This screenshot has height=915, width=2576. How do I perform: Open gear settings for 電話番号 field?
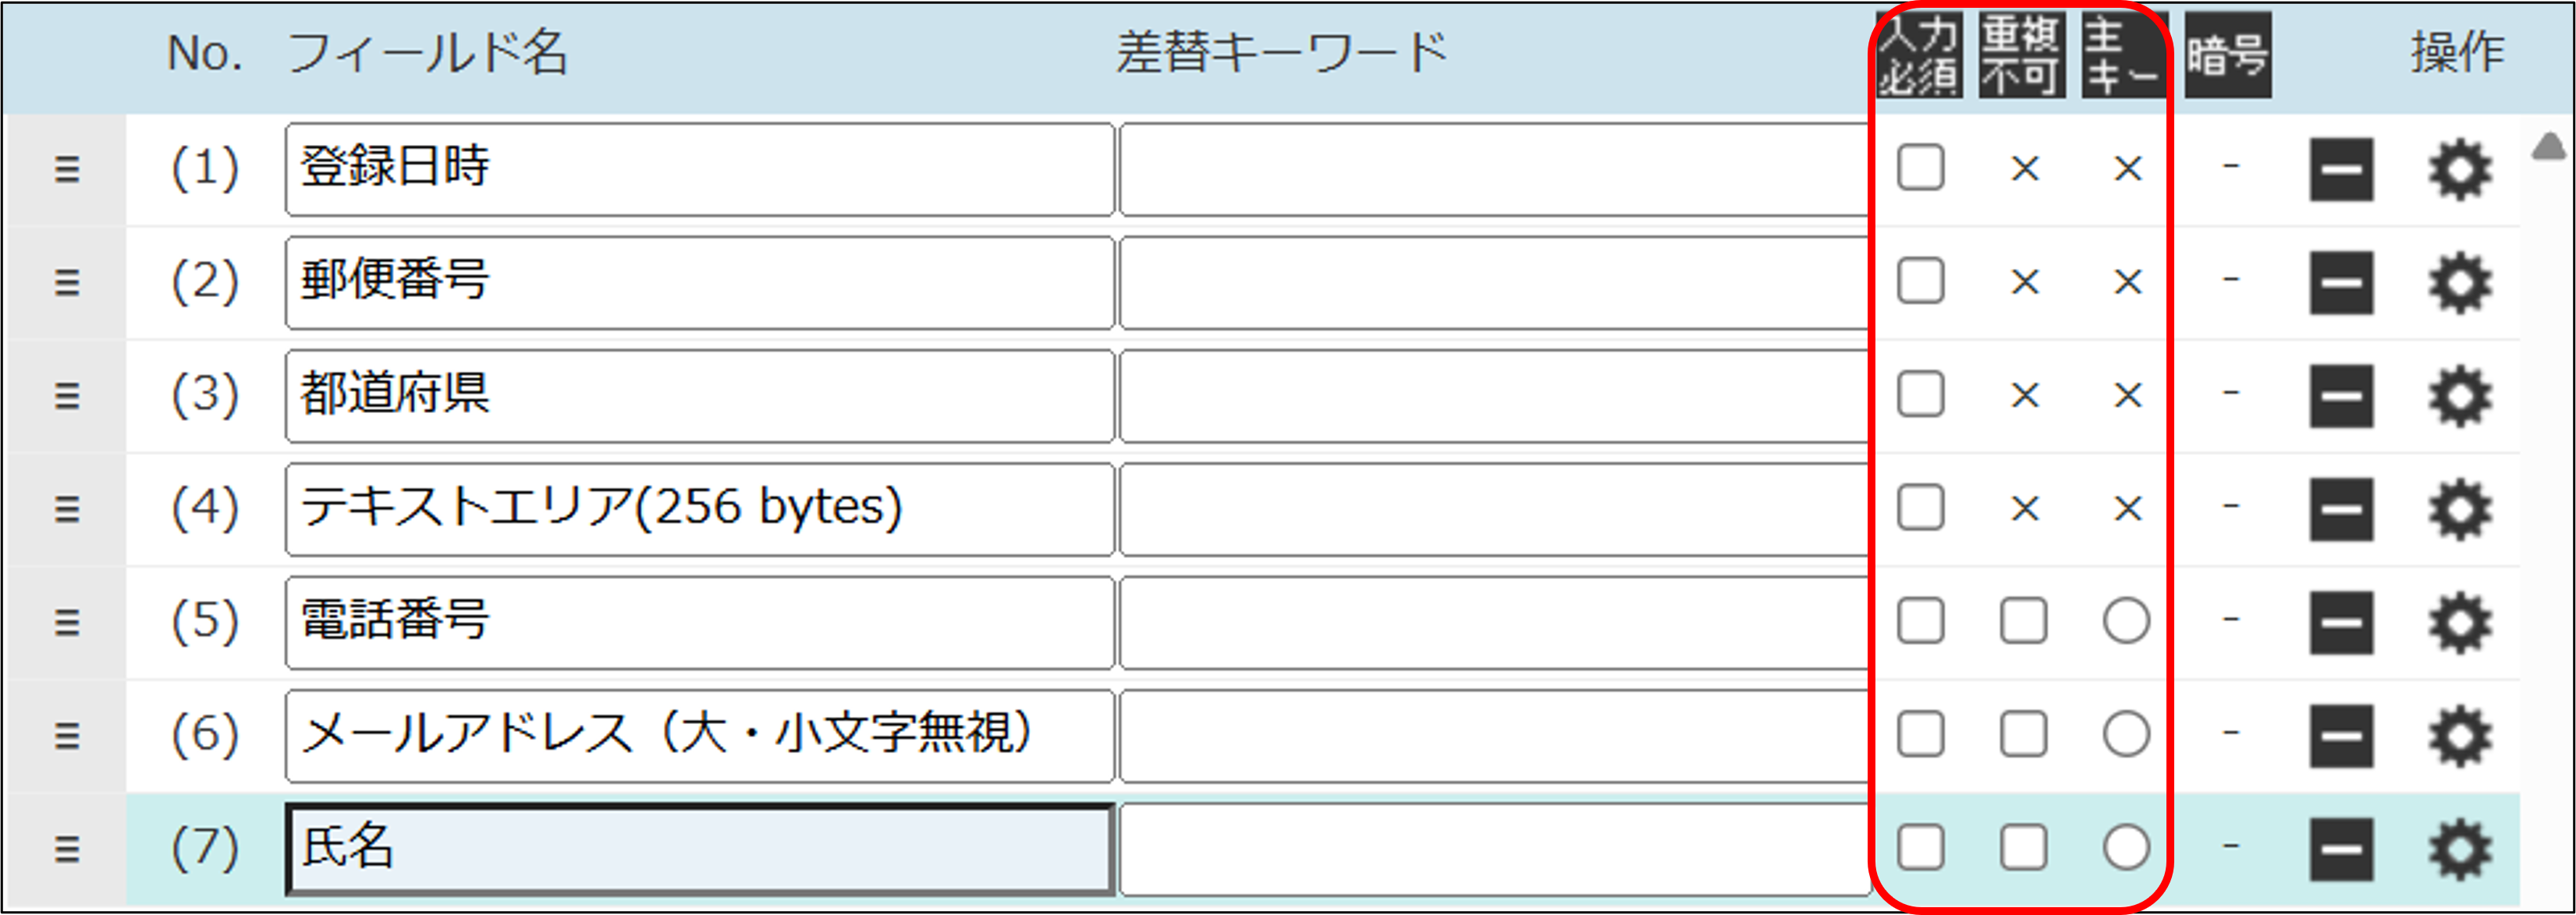click(2459, 622)
